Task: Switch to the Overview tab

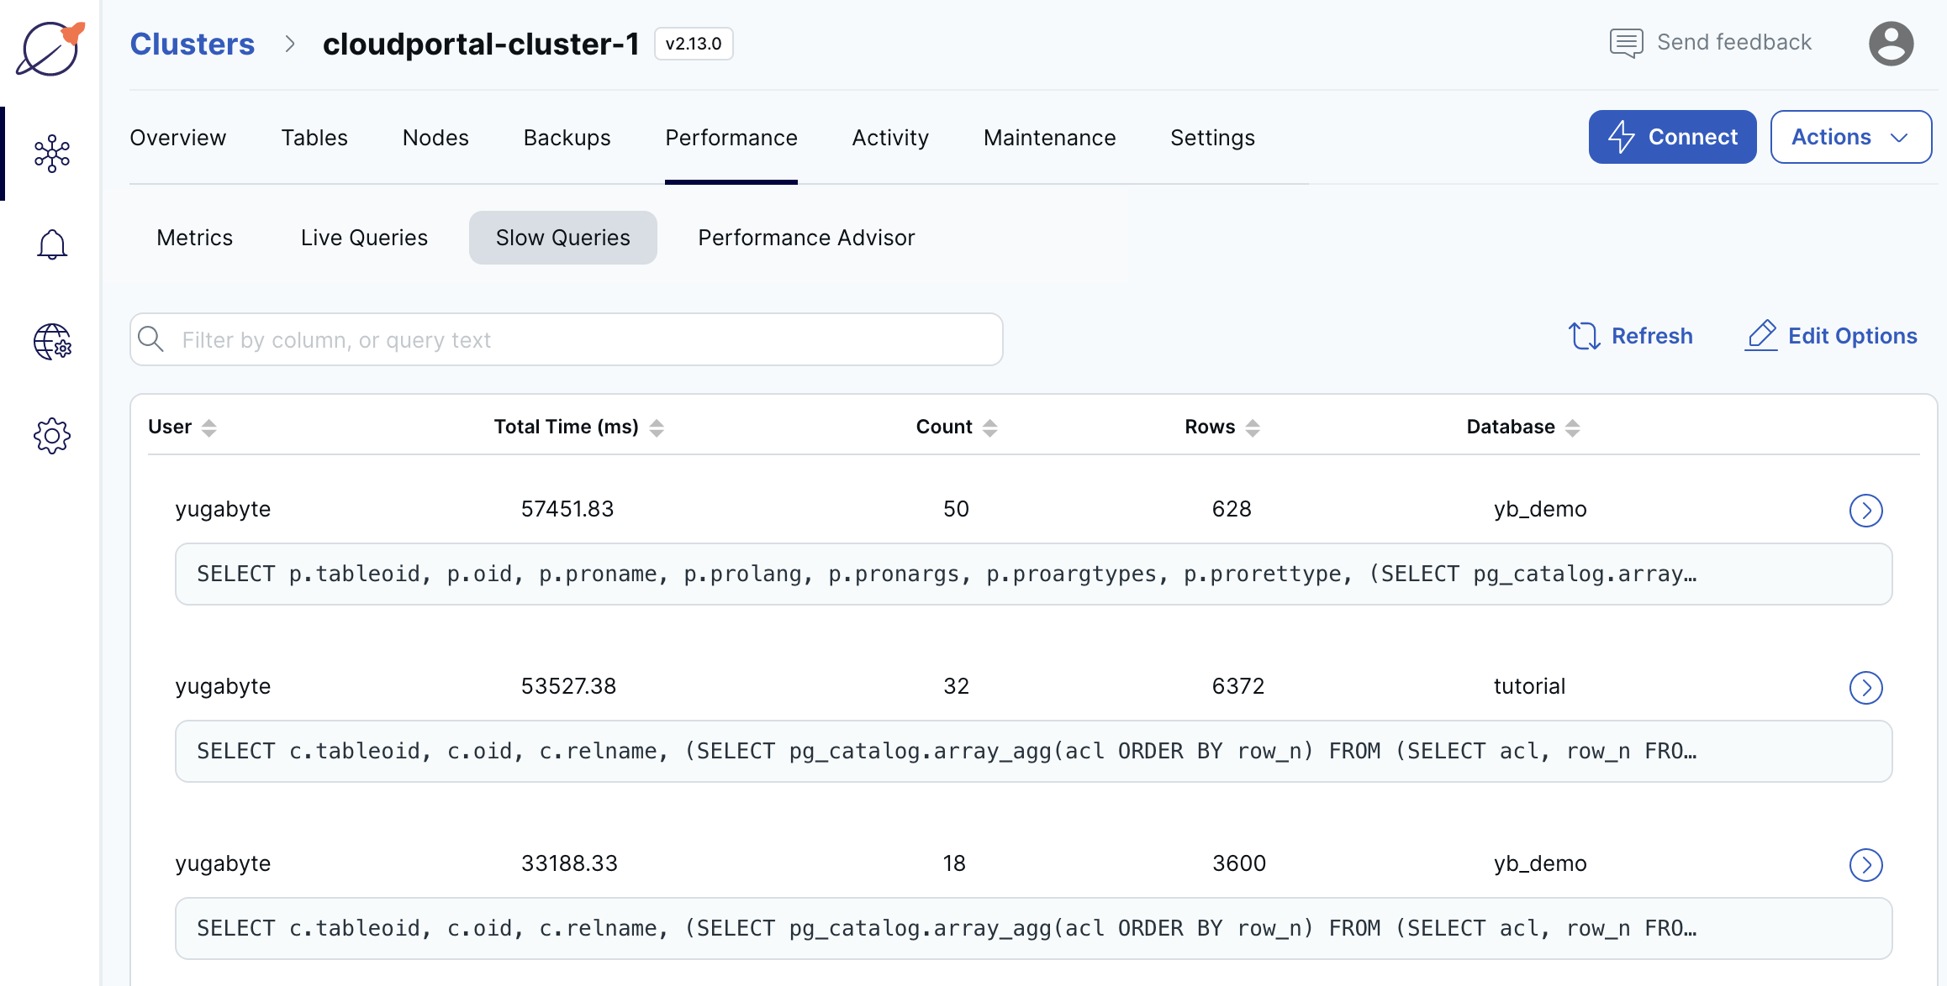Action: click(177, 138)
